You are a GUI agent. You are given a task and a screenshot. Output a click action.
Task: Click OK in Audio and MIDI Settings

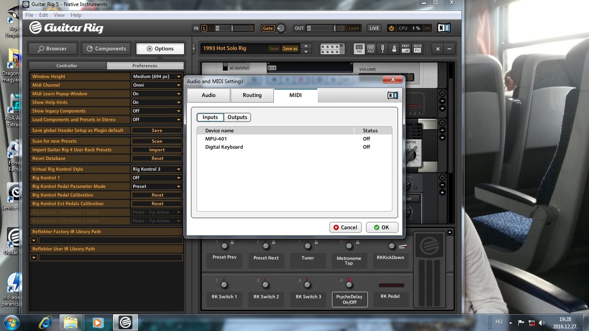click(x=382, y=227)
